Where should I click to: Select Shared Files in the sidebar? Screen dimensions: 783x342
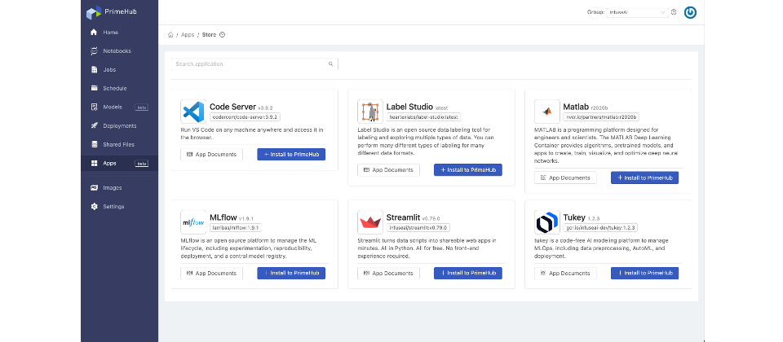coord(119,144)
